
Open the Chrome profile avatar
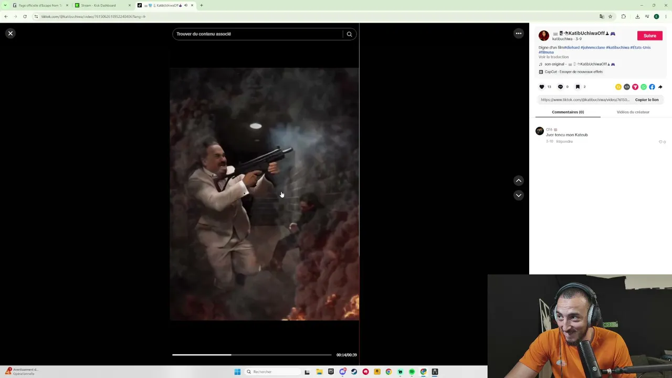pos(656,17)
